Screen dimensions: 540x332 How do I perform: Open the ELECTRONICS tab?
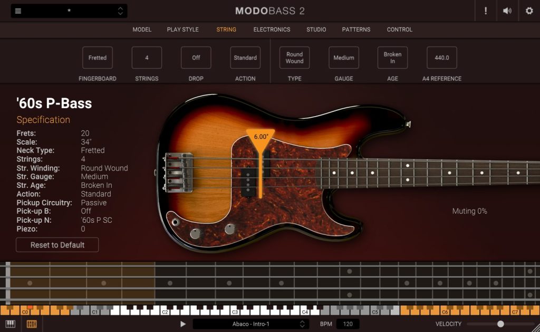click(272, 30)
